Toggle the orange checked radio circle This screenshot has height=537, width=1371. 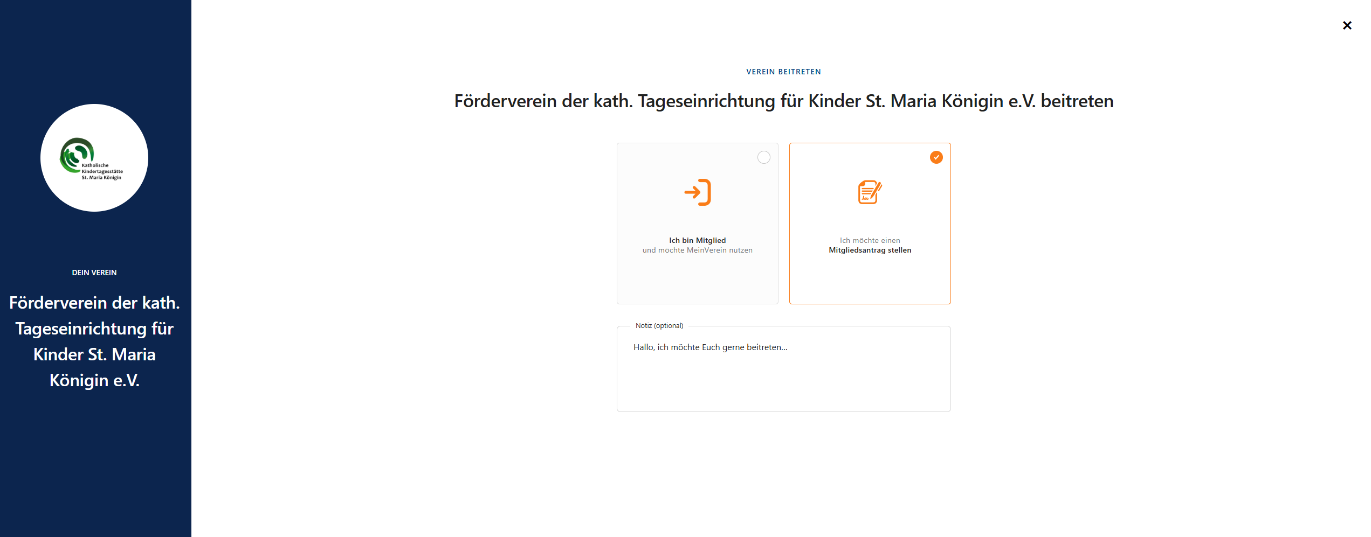(936, 157)
